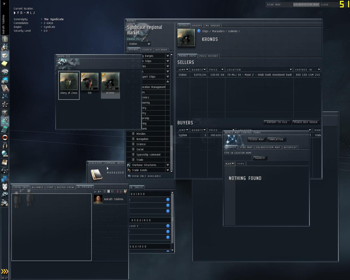Switch Ships window to icon grid view

coord(72,63)
